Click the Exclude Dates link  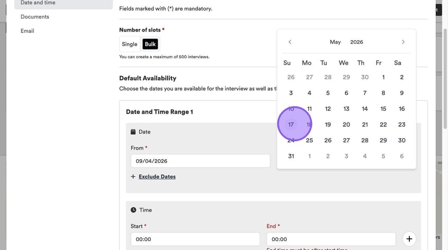(x=157, y=177)
